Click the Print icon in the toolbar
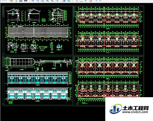Image resolution: width=153 pixels, height=121 pixels. click(x=26, y=1)
